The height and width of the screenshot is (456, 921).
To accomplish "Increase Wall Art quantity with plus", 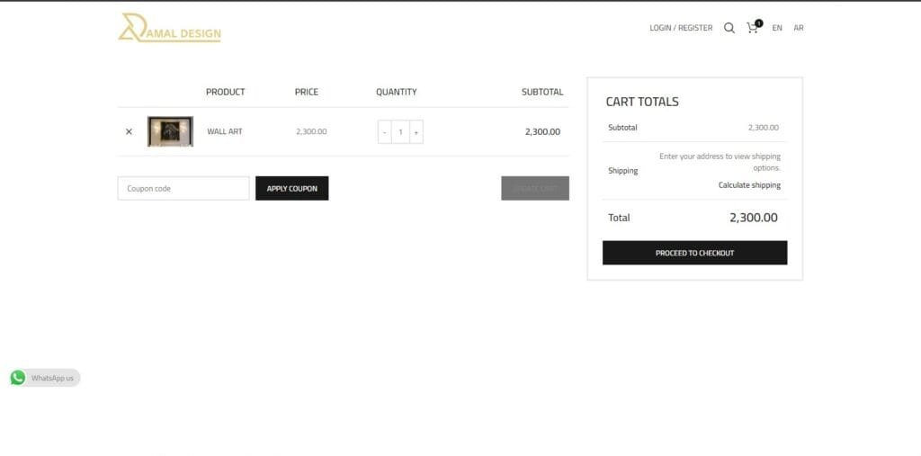I will pyautogui.click(x=416, y=132).
